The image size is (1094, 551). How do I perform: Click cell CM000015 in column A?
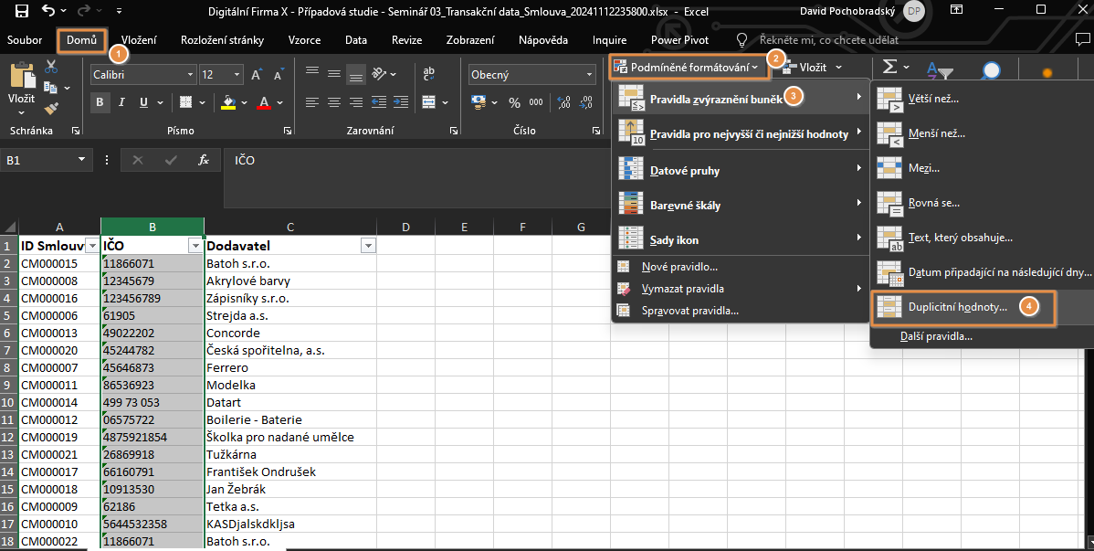(50, 263)
